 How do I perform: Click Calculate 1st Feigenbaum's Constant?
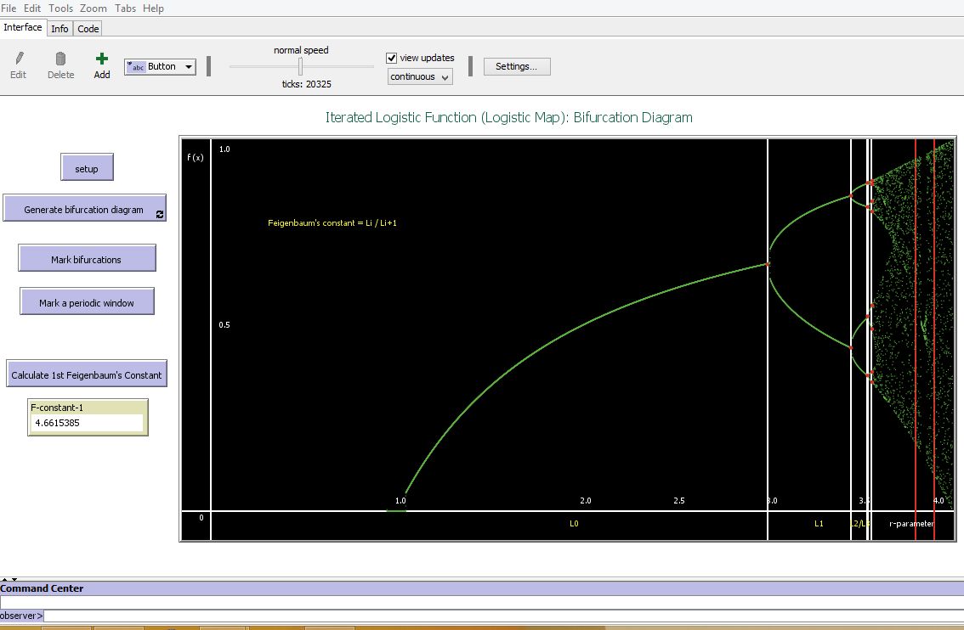[x=87, y=373]
